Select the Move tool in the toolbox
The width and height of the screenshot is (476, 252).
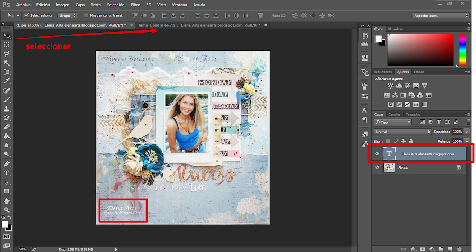[6, 35]
